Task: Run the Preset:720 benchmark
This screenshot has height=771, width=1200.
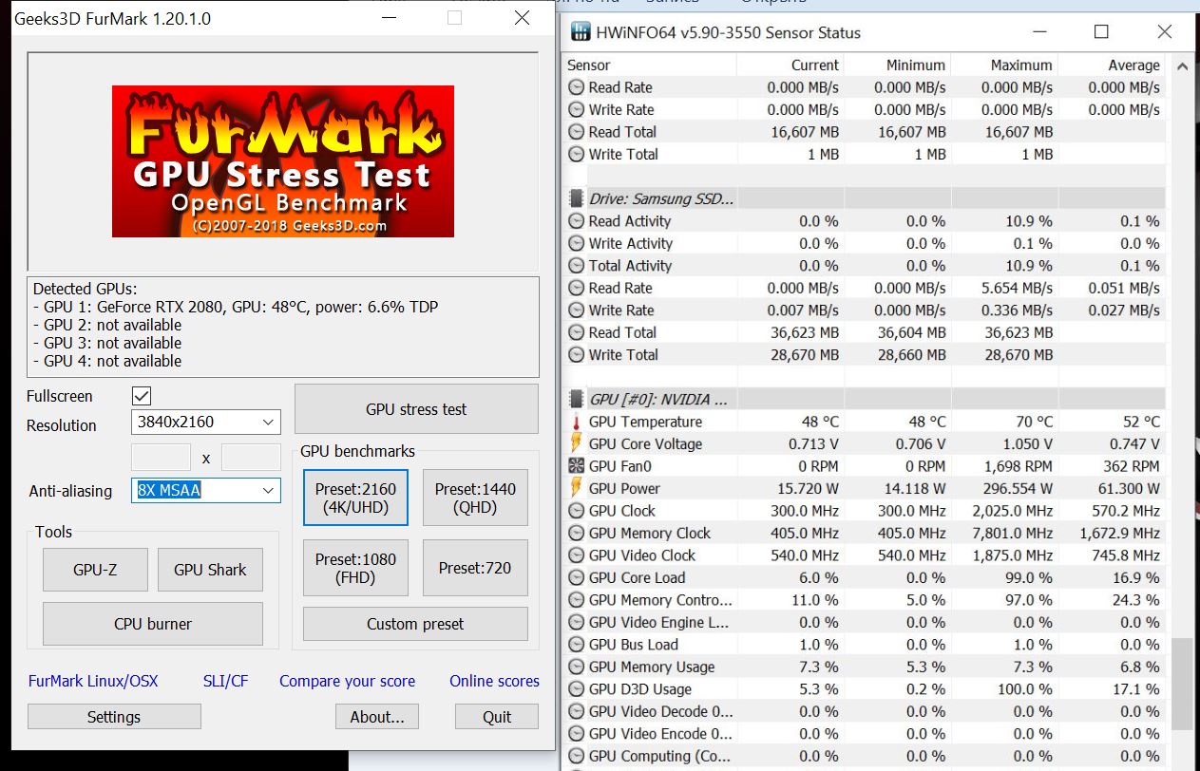Action: tap(475, 568)
